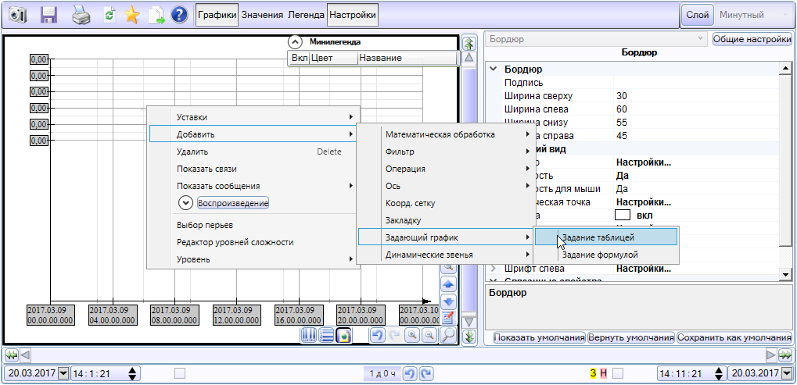This screenshot has width=797, height=385.
Task: Open the Математическая обработка submenu
Action: pos(445,135)
